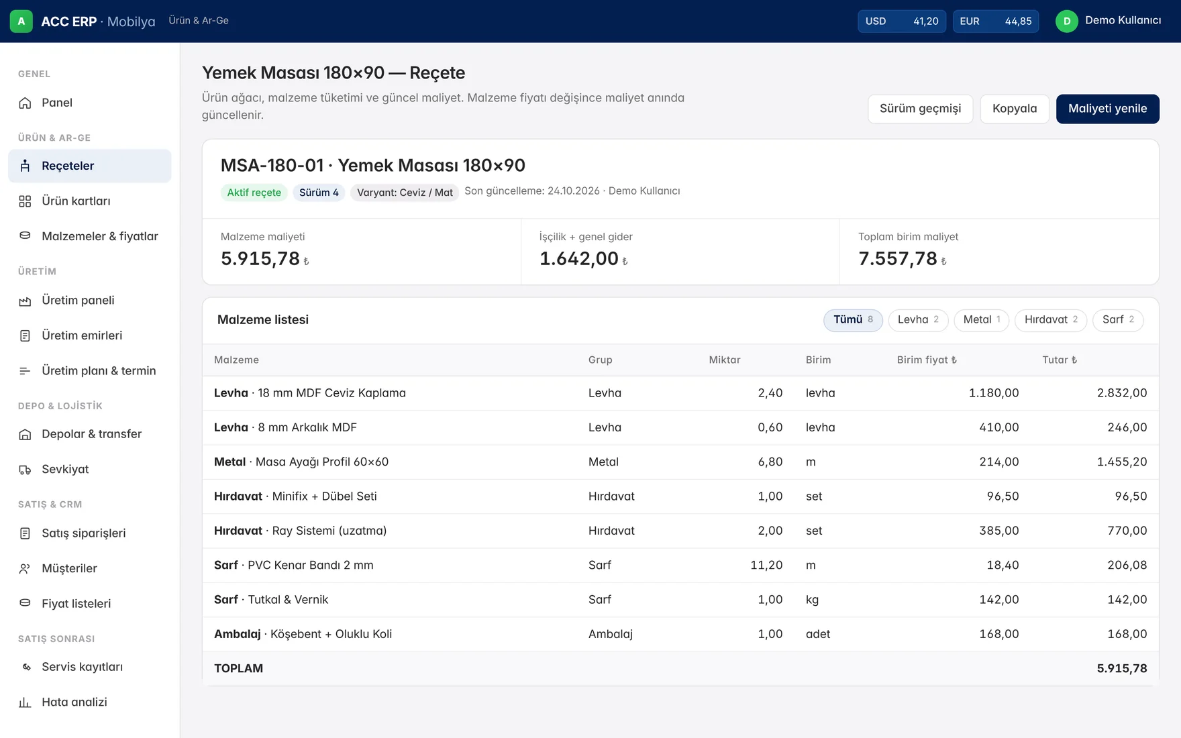The image size is (1181, 738).
Task: Click the Müşteriler people icon
Action: [x=25, y=568]
